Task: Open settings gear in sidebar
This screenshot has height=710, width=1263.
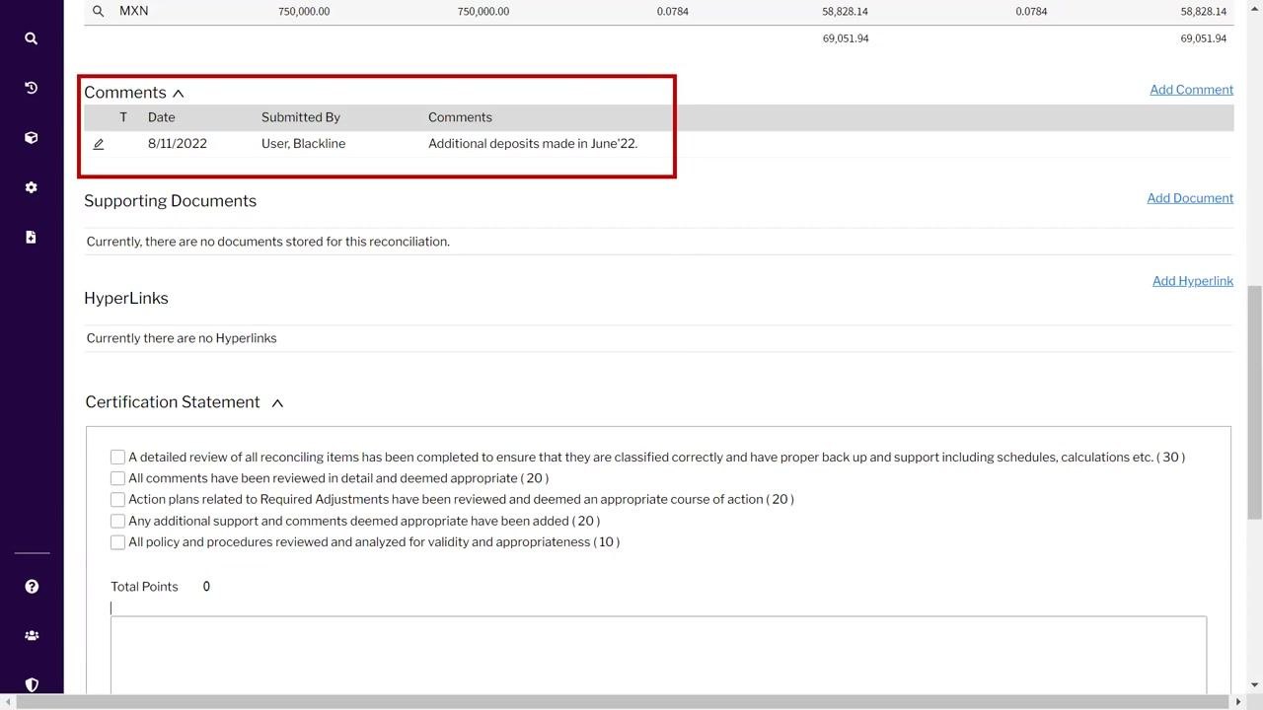Action: (32, 187)
